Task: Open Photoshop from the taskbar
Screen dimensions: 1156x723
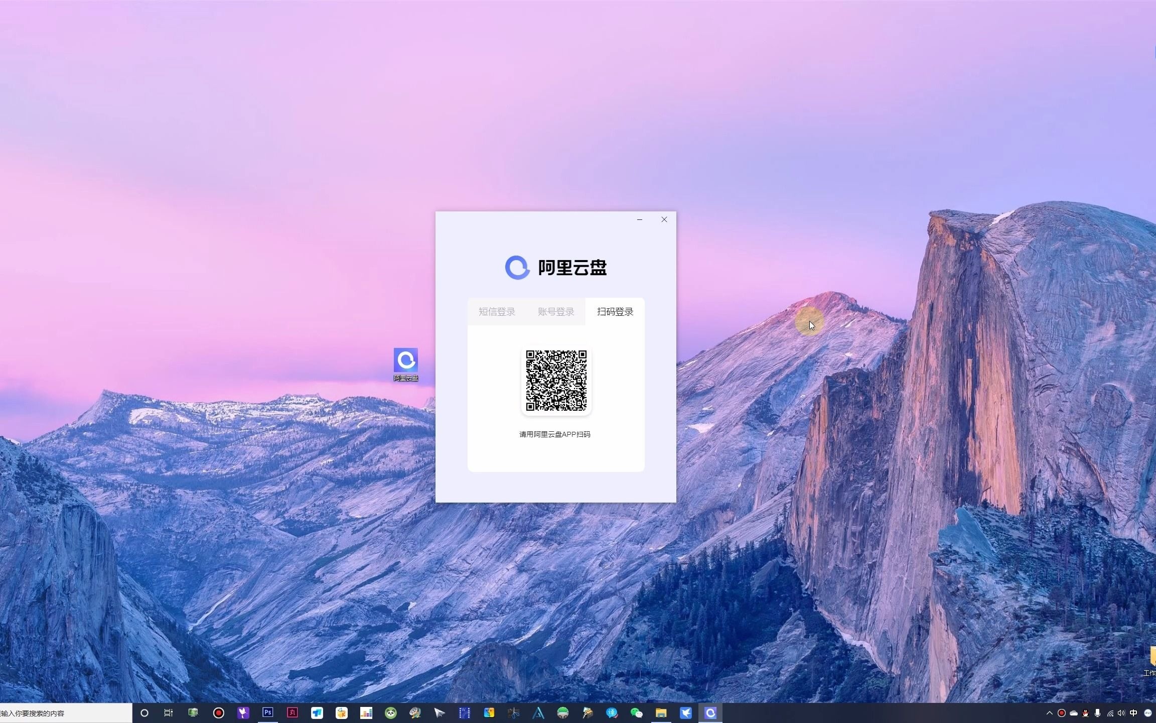Action: click(x=267, y=713)
